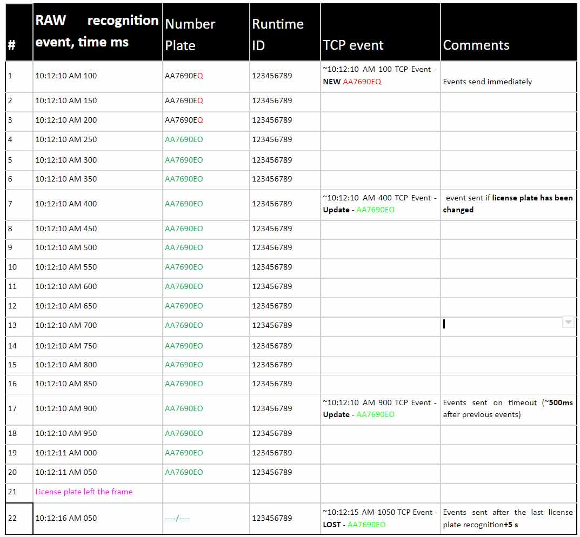Select the 'license plate has been changed' comment
Screen dimensions: 580x537
tap(508, 204)
